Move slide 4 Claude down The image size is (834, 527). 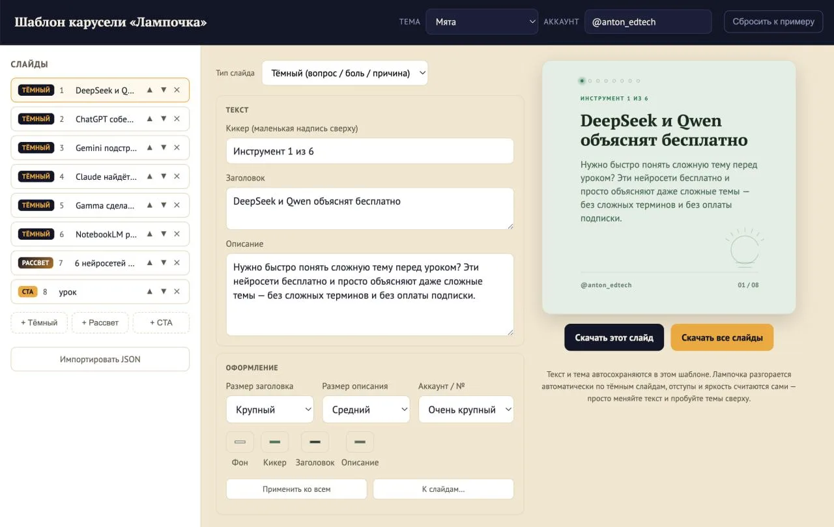coord(164,176)
